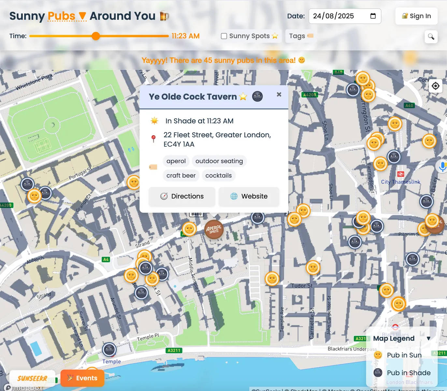Click the Aperol Spritz map marker
The height and width of the screenshot is (391, 447).
(214, 229)
